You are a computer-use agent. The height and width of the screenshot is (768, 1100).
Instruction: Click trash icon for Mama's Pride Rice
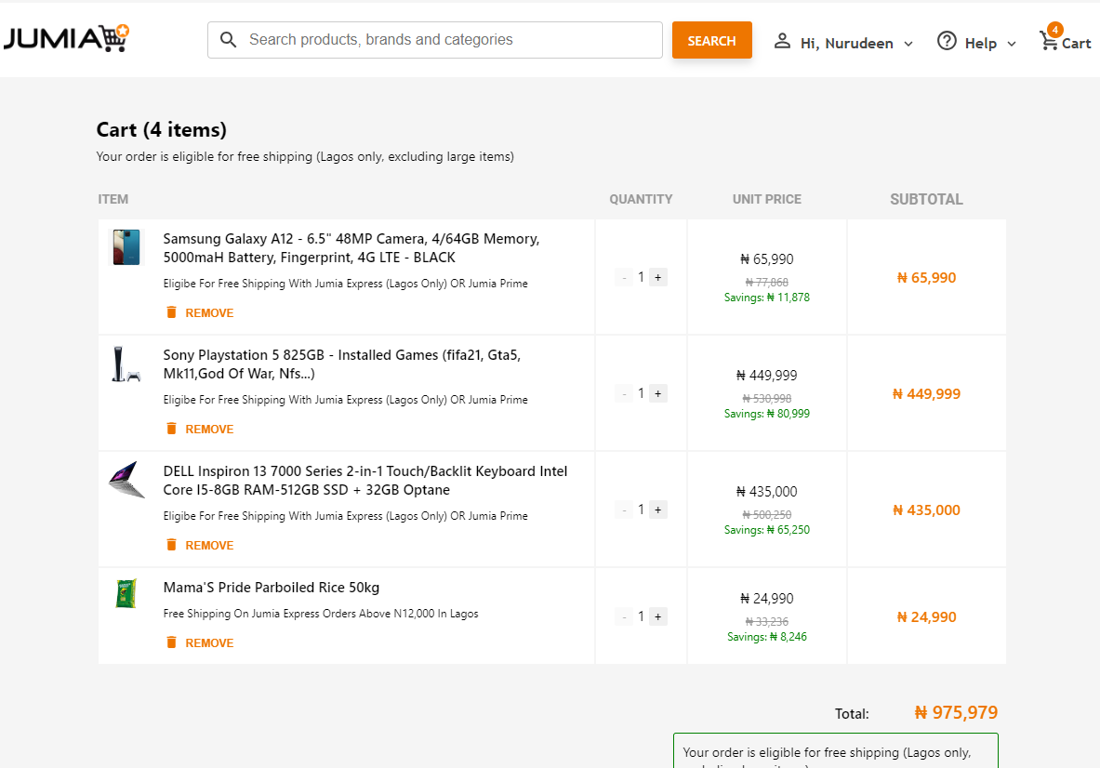171,642
